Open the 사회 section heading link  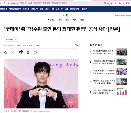[x=65, y=15]
